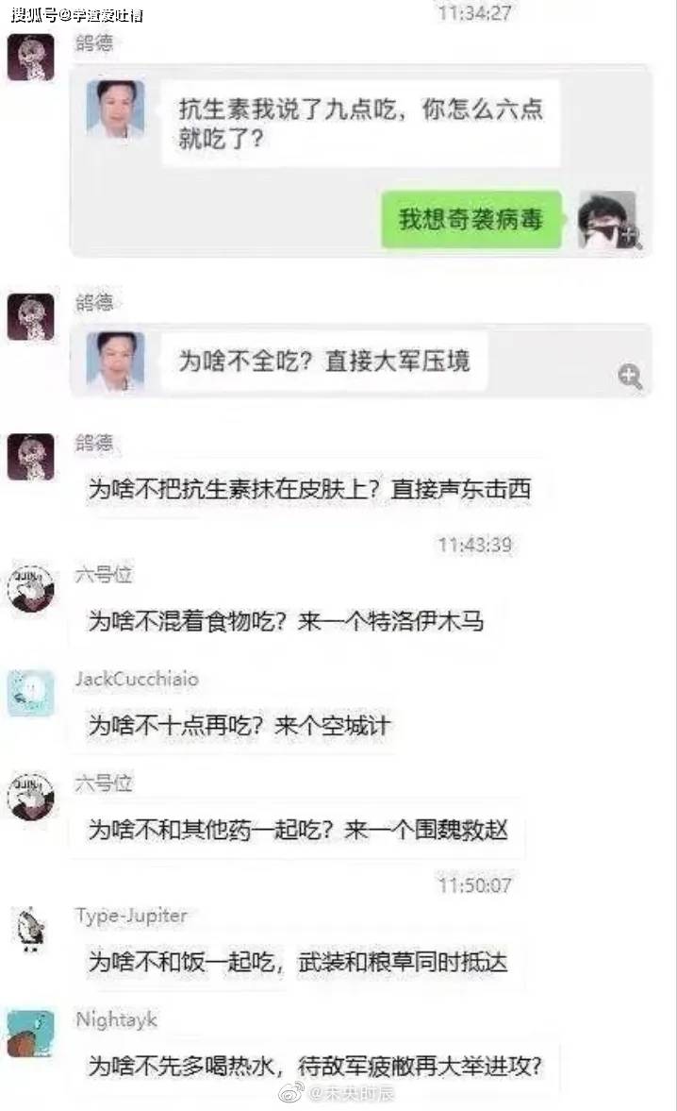Click the zoom icon beside the masked avatar
The width and height of the screenshot is (677, 1111).
tap(630, 237)
